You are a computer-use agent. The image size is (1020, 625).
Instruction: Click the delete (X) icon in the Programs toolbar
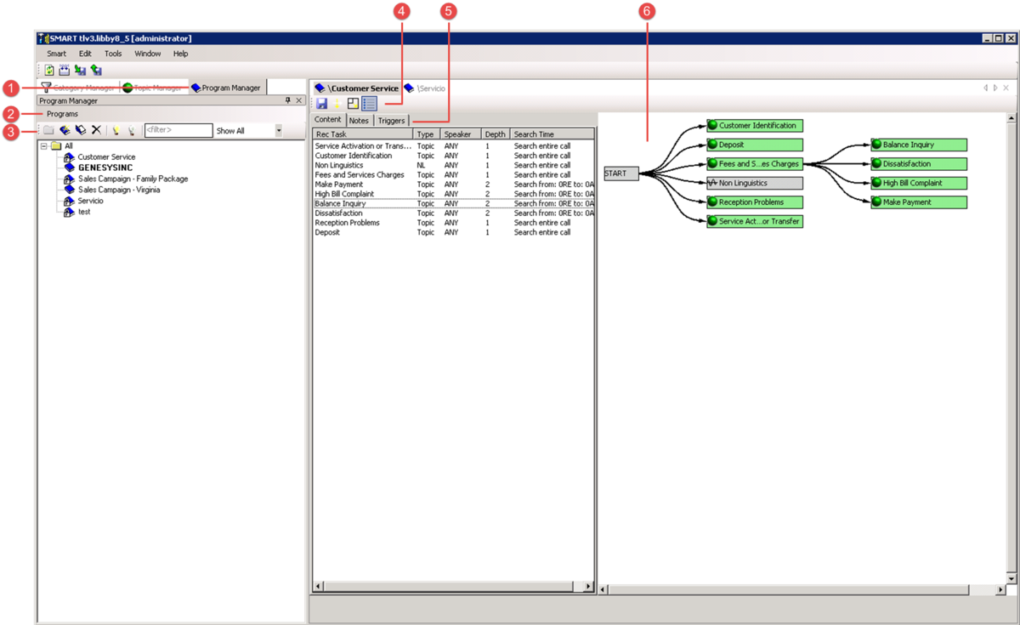pos(95,128)
